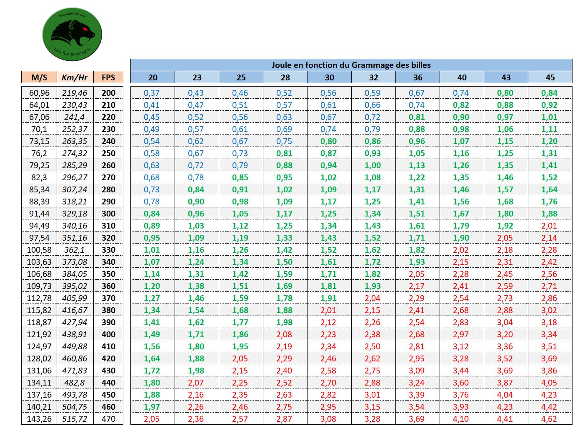This screenshot has width=580, height=433.
Task: Click the 91,44 value in the M/S column
Action: [39, 214]
